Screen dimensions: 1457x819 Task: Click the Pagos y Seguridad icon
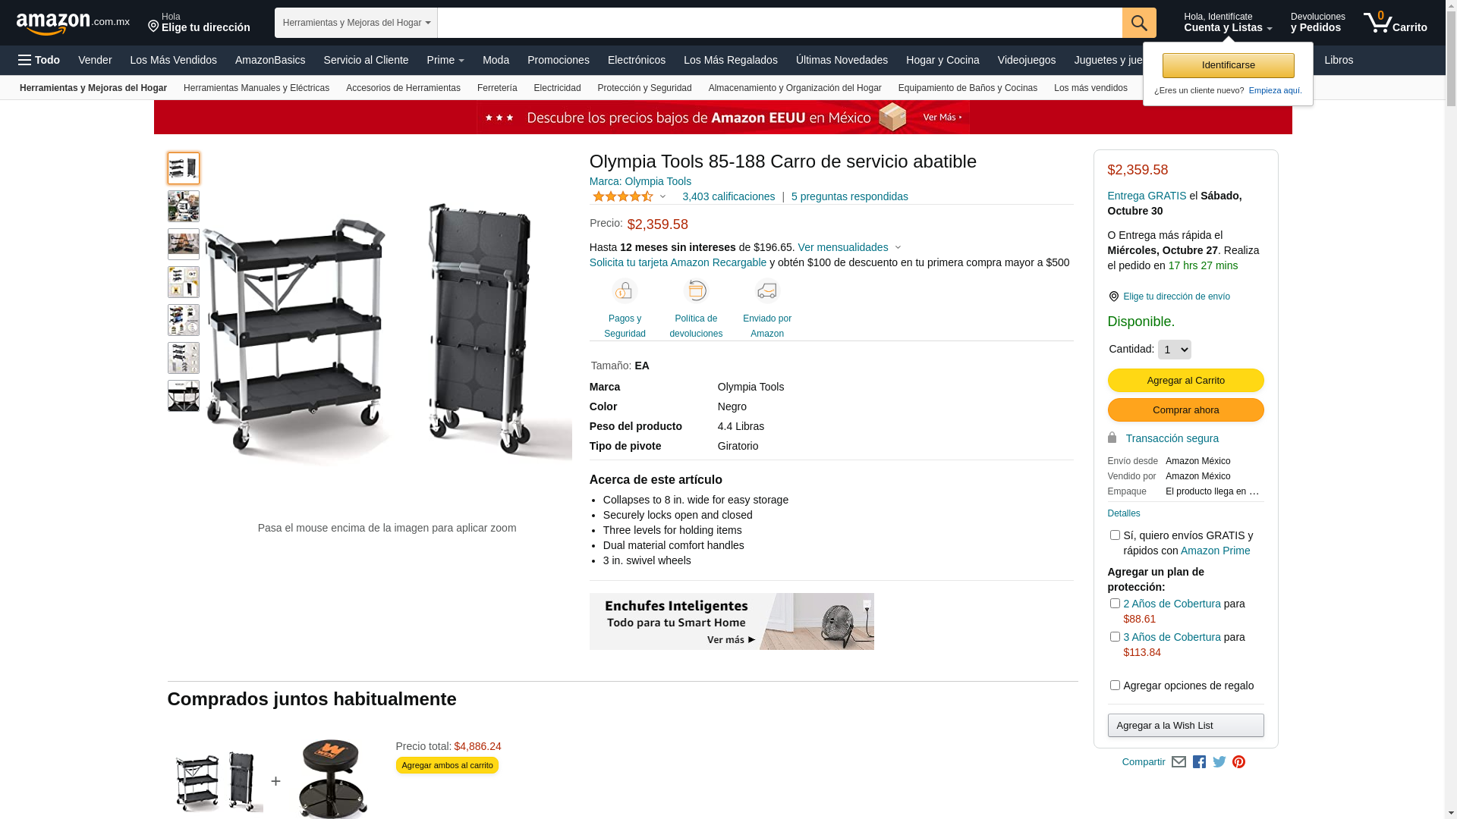(625, 291)
